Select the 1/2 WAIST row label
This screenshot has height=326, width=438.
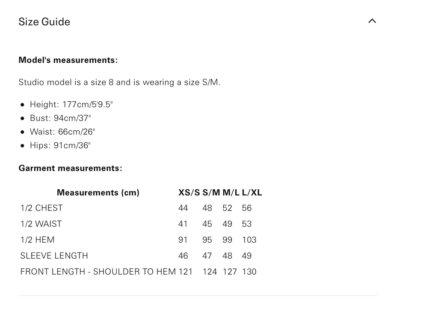pyautogui.click(x=41, y=224)
